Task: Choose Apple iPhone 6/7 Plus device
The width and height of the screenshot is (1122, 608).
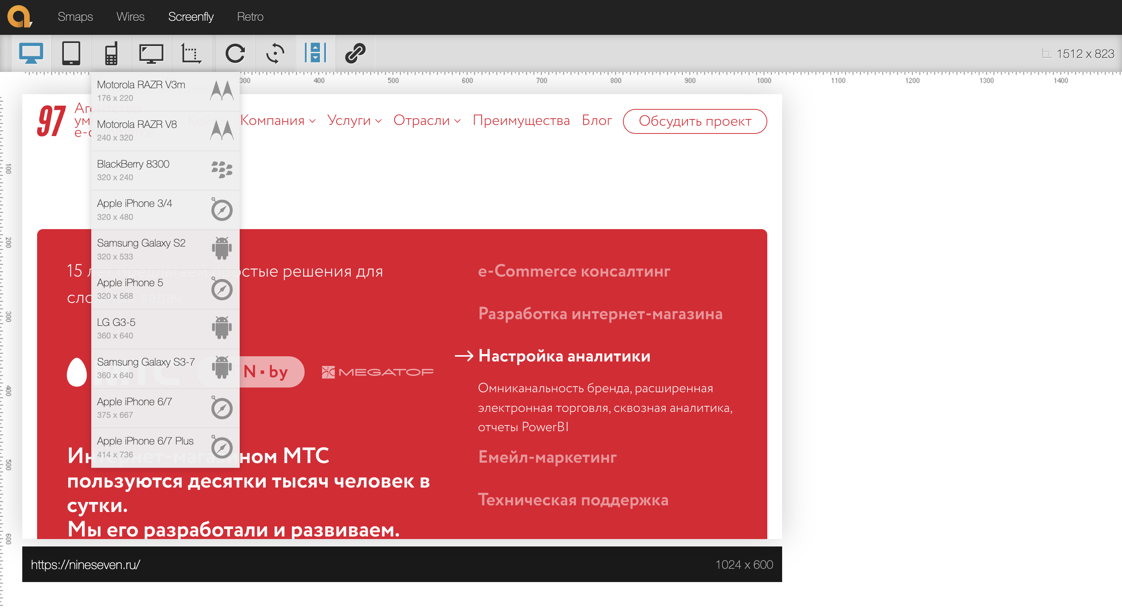Action: (x=165, y=447)
